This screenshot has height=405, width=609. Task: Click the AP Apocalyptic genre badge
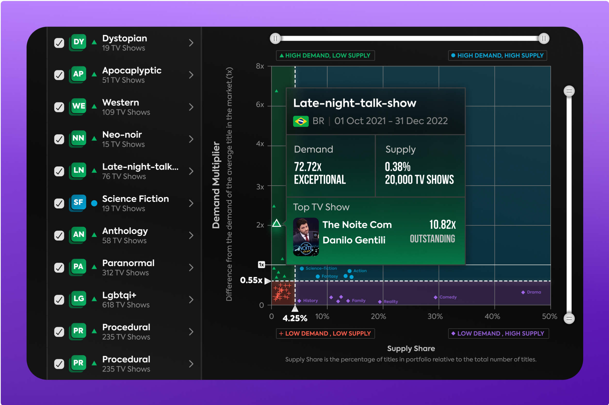click(x=78, y=74)
